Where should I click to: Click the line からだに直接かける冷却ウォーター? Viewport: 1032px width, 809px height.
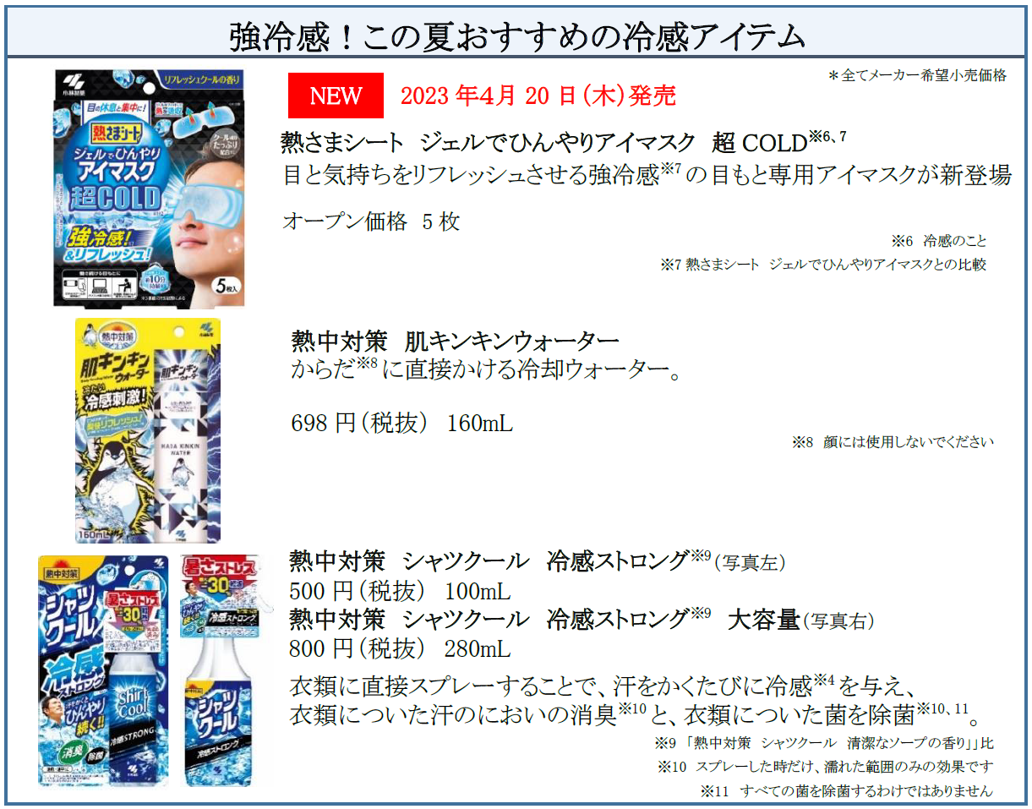(x=486, y=370)
